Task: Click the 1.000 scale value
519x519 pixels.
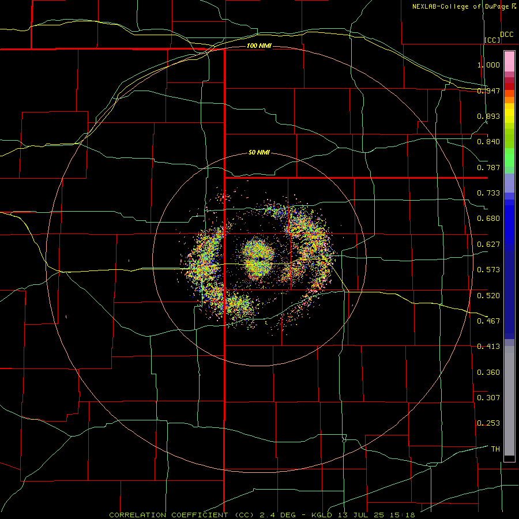Action: [488, 65]
